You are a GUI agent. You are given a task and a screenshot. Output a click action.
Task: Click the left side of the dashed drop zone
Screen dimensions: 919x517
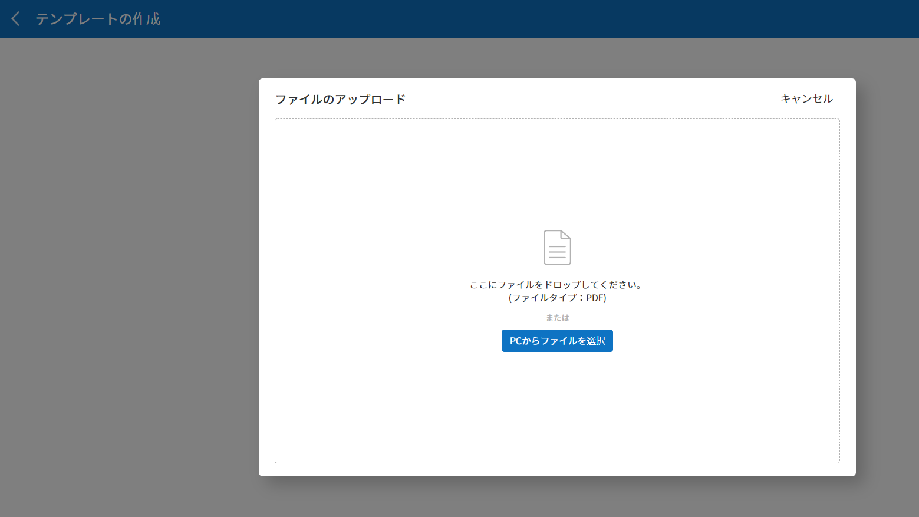(354, 289)
